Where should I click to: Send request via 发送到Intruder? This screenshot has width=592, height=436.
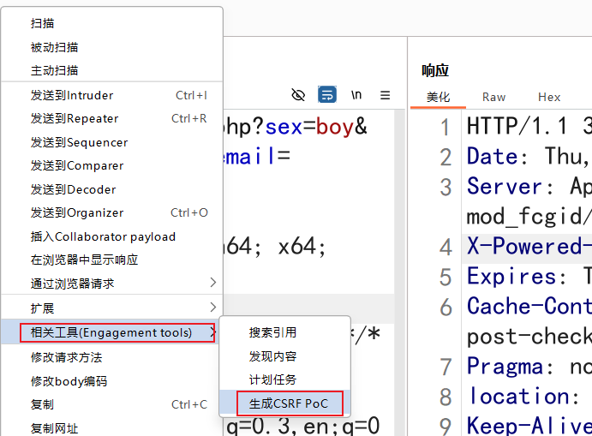(x=111, y=95)
